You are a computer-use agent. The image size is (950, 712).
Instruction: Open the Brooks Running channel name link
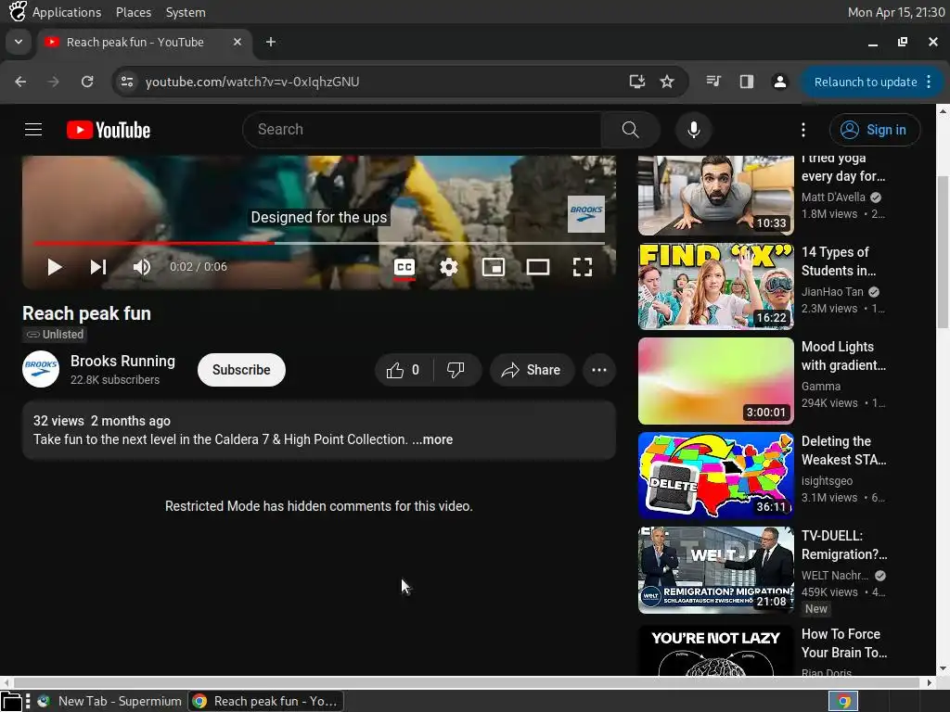[122, 361]
